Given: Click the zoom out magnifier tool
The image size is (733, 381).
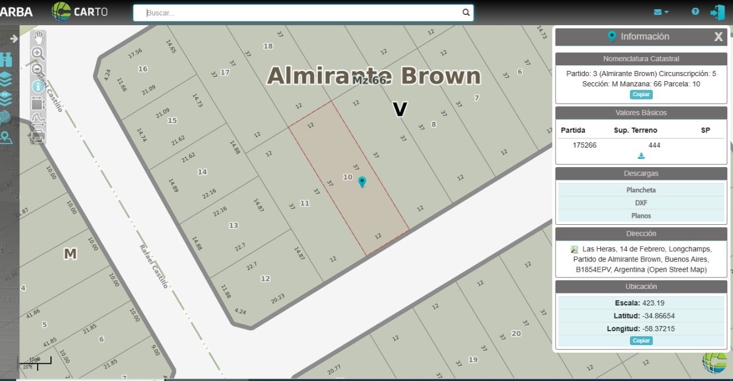Looking at the screenshot, I should [38, 70].
